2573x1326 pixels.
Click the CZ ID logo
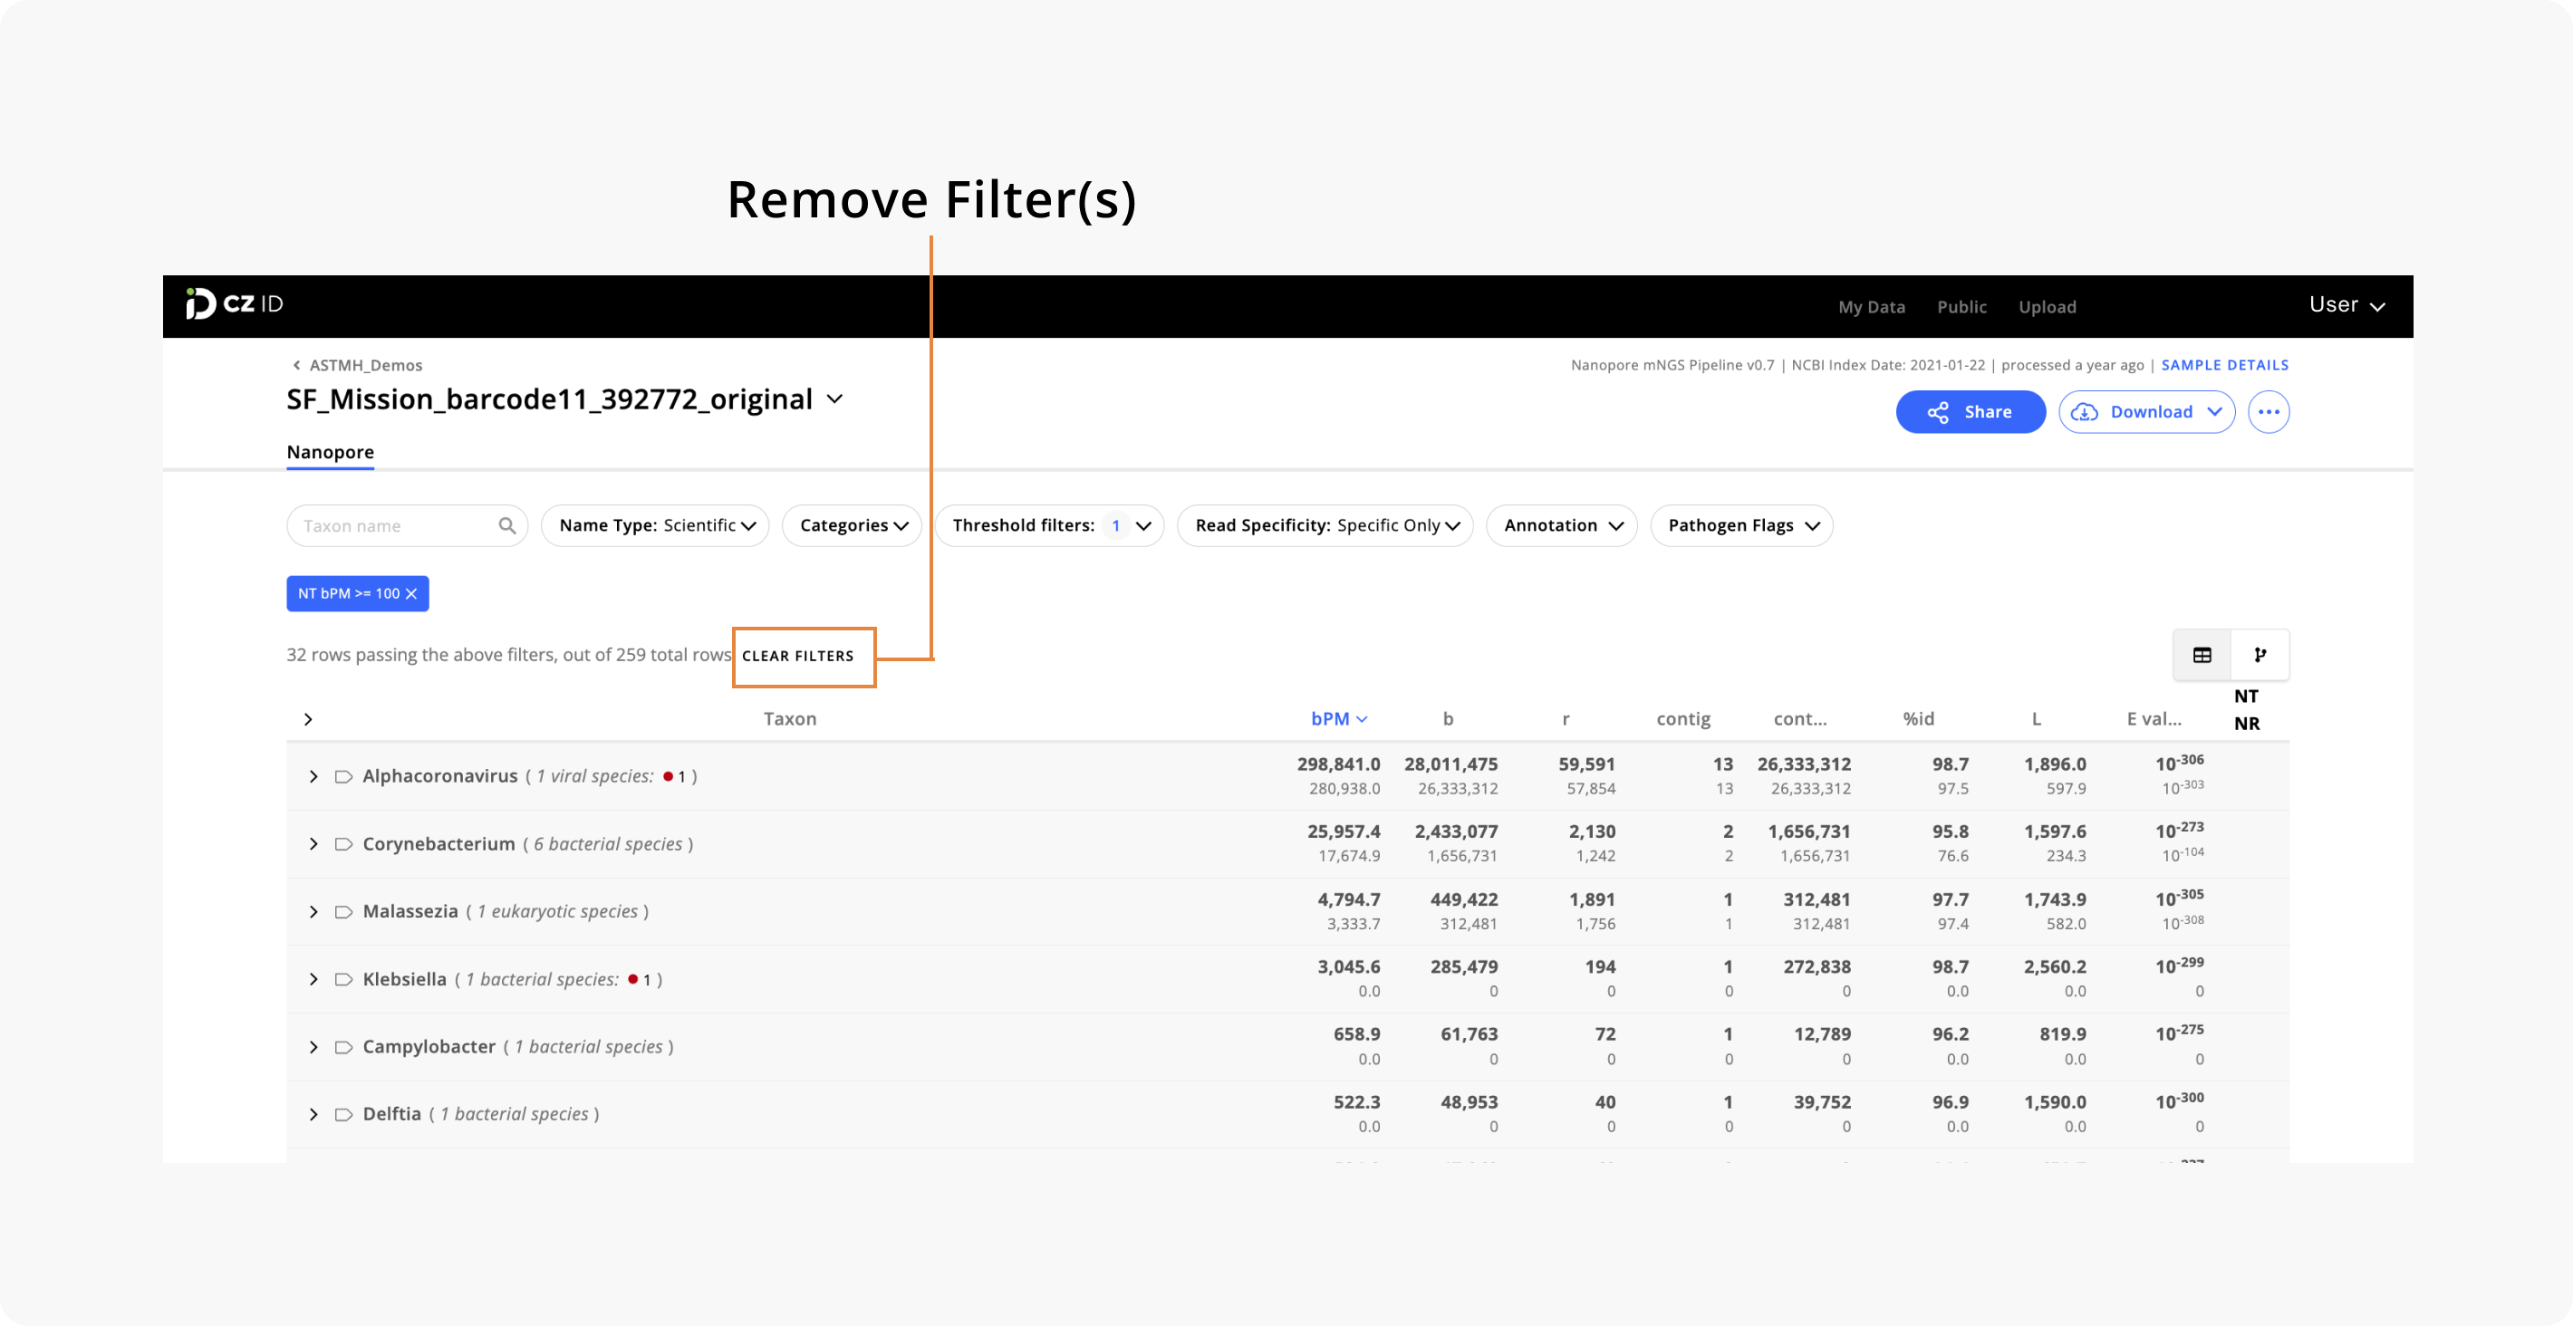pos(235,303)
